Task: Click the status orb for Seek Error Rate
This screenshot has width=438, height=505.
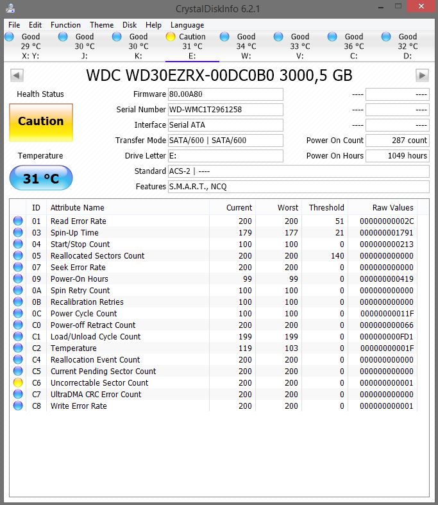Action: pos(18,268)
